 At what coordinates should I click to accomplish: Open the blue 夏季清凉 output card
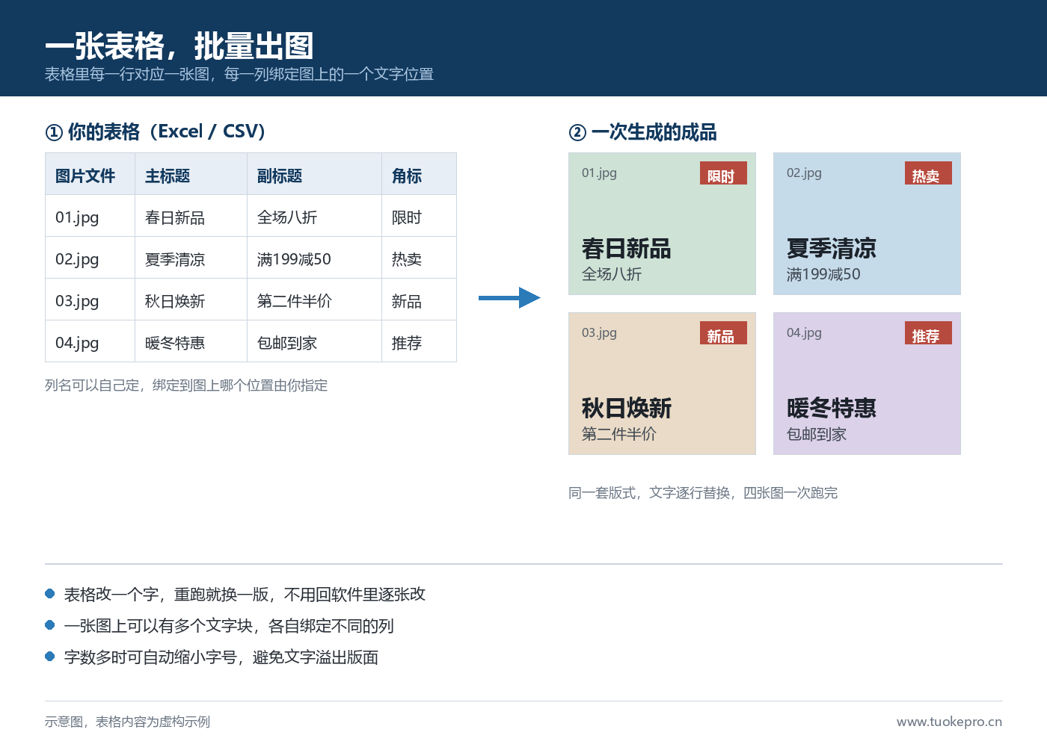point(867,223)
